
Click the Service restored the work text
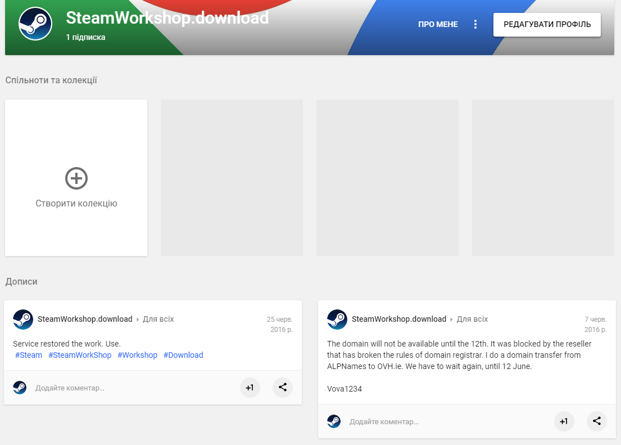click(66, 344)
